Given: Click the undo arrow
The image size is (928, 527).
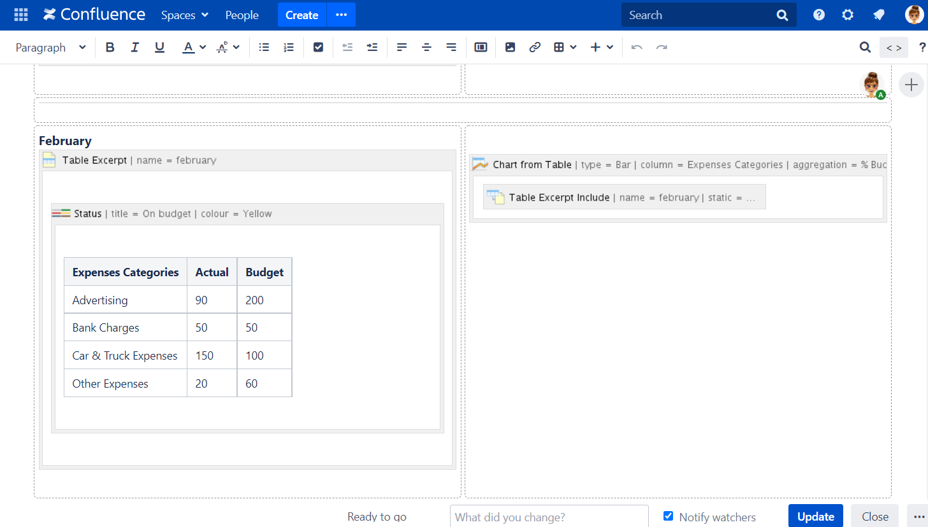Looking at the screenshot, I should pyautogui.click(x=636, y=47).
